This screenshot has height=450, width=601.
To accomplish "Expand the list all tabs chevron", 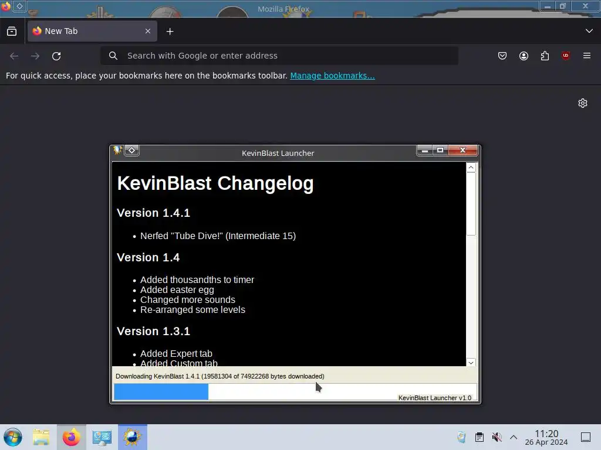I will point(589,31).
